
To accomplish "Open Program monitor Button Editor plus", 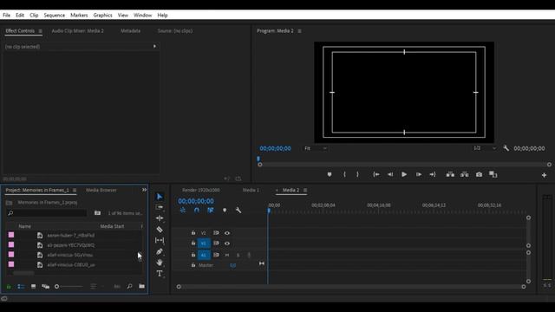I will 544,175.
